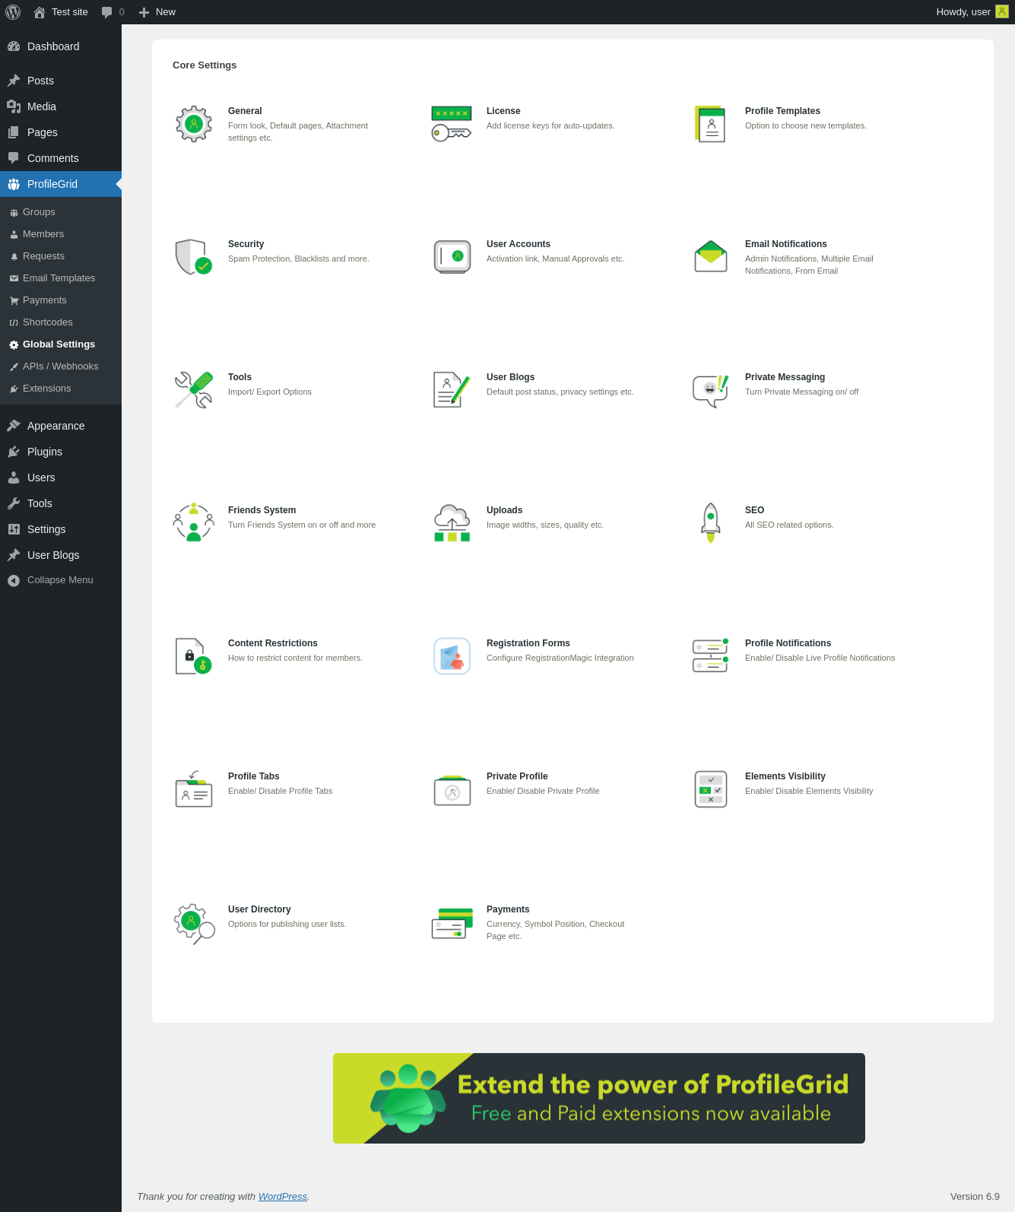Open the User Accounts title link

coord(519,244)
